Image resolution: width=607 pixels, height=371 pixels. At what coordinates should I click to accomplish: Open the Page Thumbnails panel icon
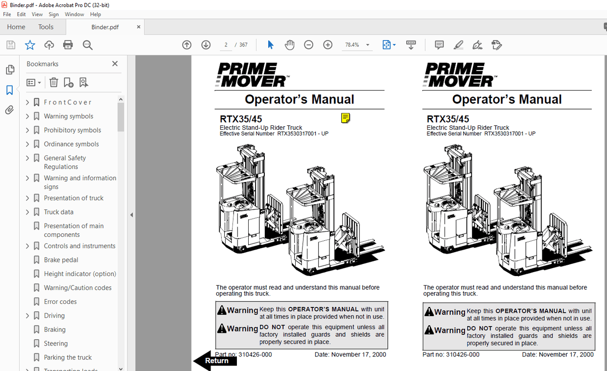click(10, 70)
